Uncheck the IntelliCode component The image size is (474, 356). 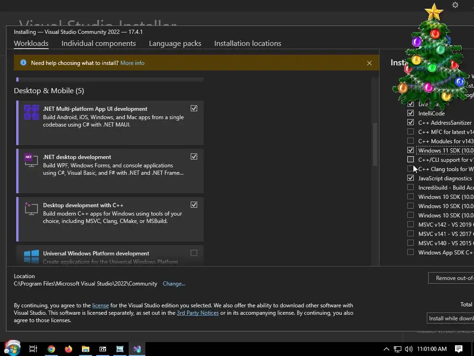tap(411, 113)
